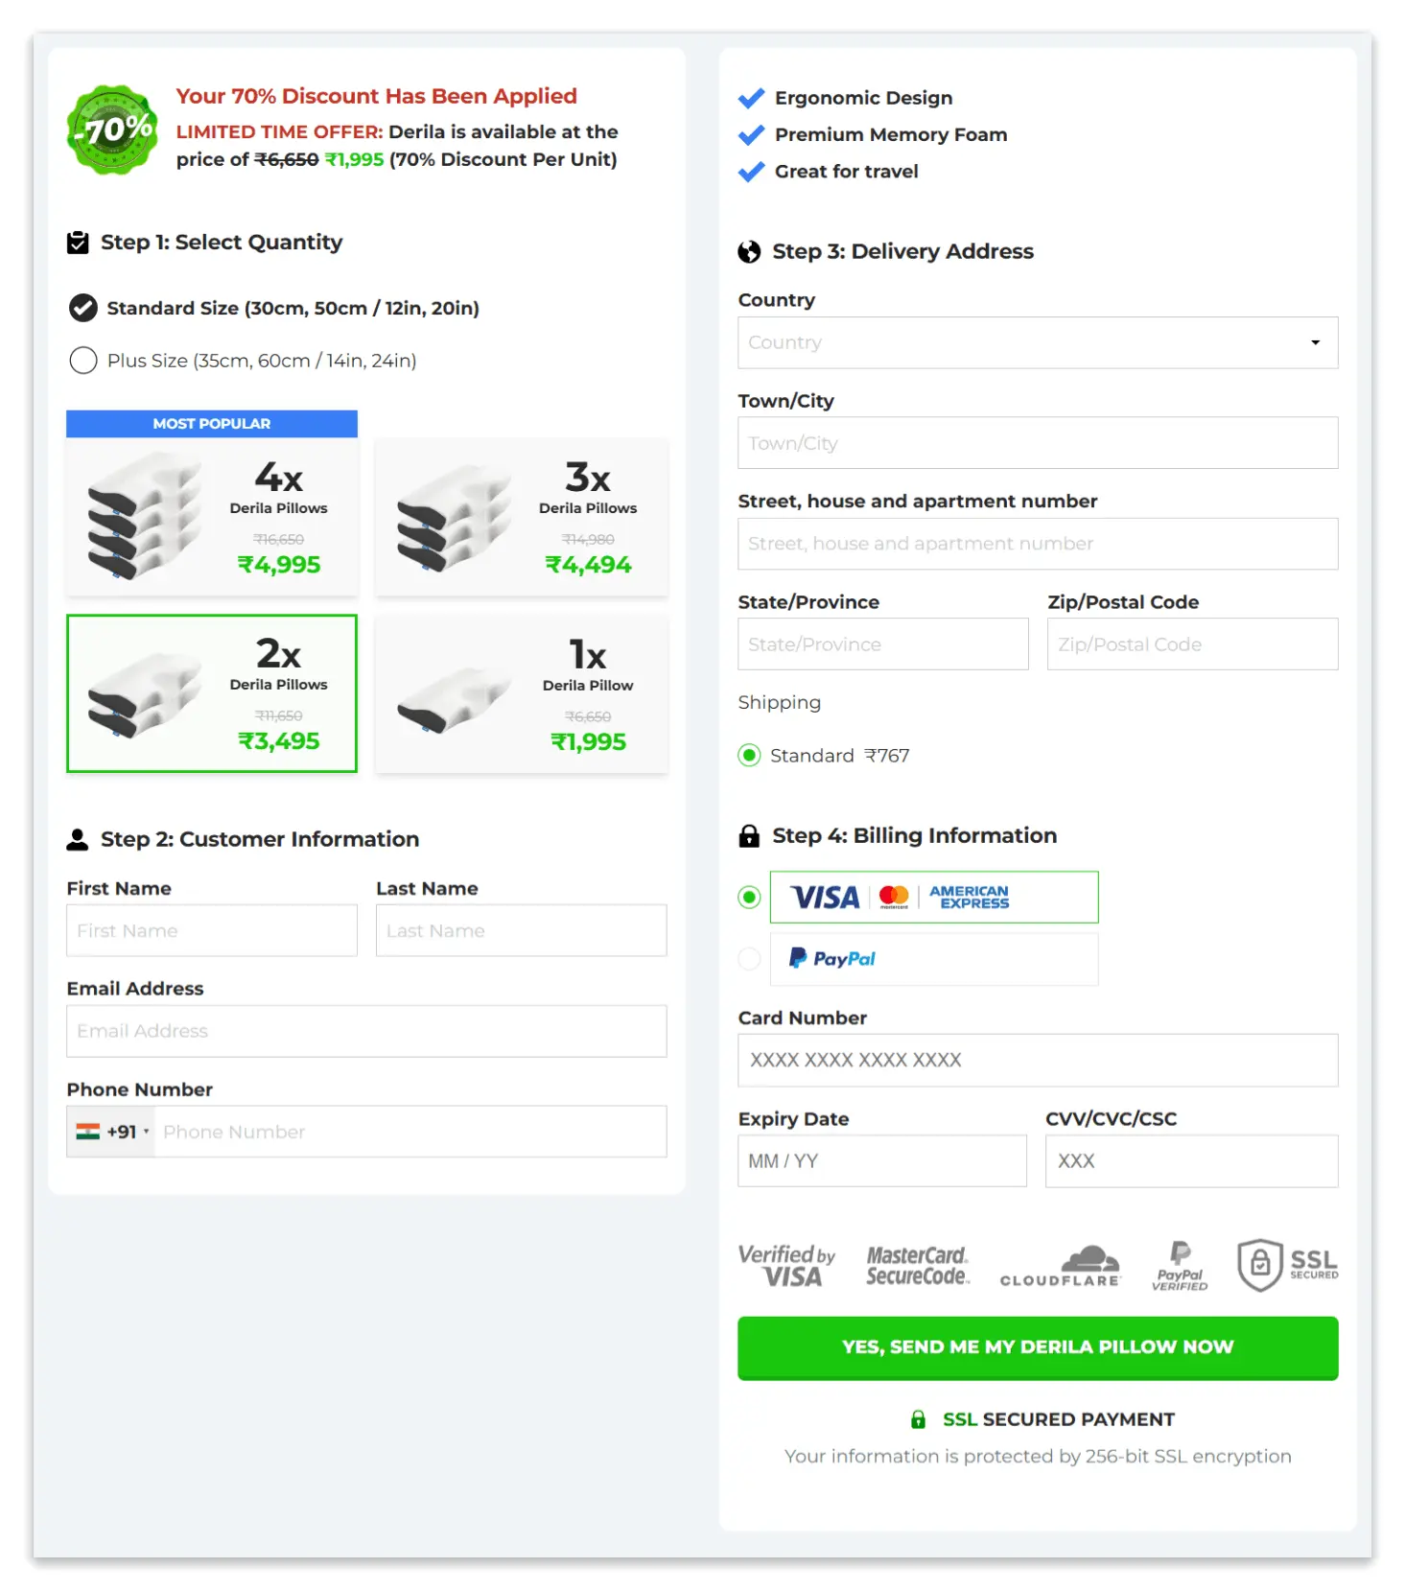Select credit card payment radio button

(x=749, y=898)
